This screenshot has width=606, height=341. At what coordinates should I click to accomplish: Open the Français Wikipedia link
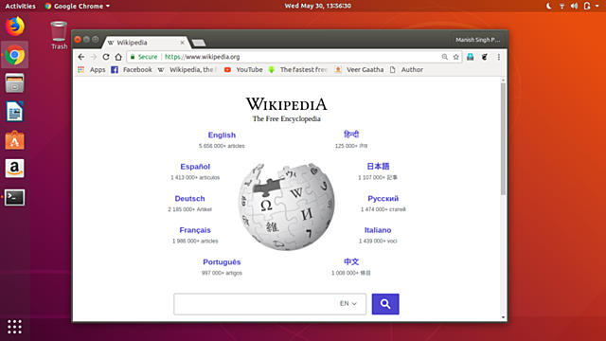(195, 230)
